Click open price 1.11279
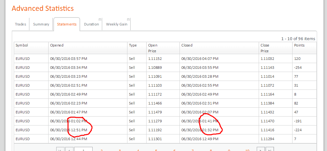Viewport: 327px width, 151px height. pyautogui.click(x=155, y=121)
